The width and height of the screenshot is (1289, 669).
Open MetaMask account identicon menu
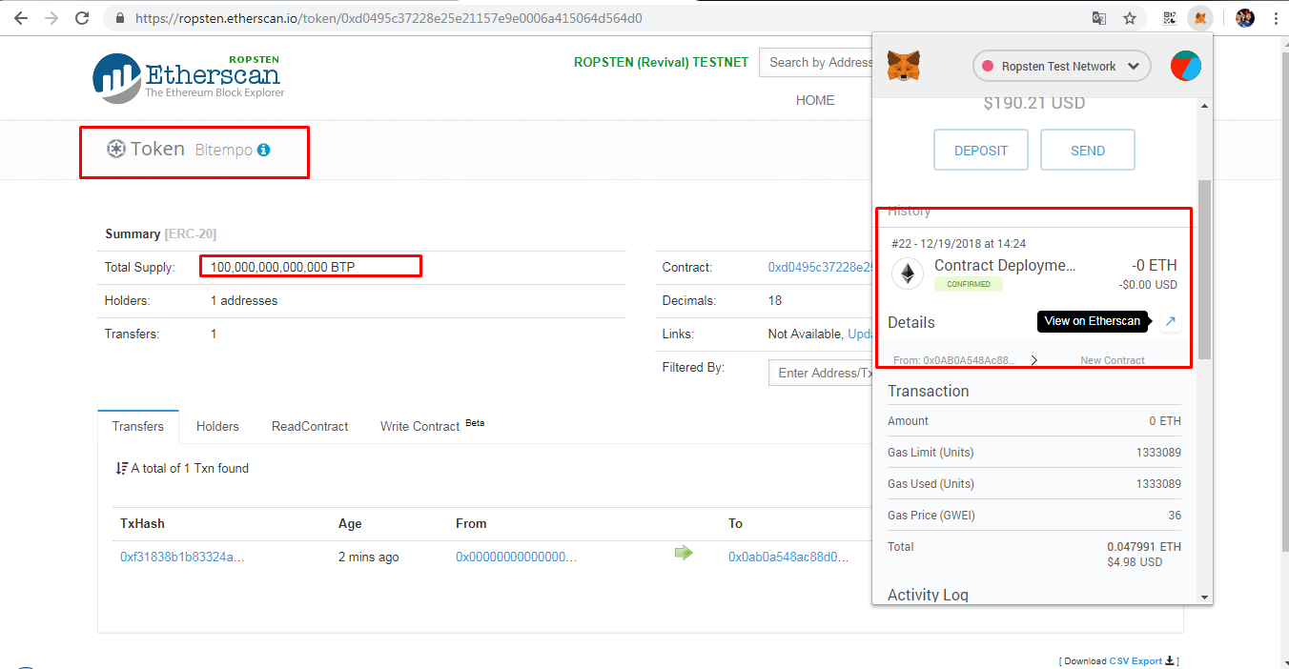pos(1185,66)
